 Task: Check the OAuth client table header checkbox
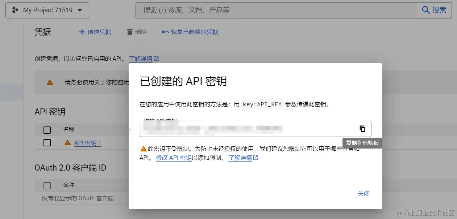[47, 185]
